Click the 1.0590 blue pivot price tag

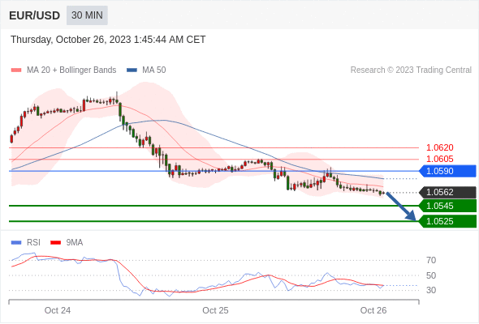pos(447,171)
